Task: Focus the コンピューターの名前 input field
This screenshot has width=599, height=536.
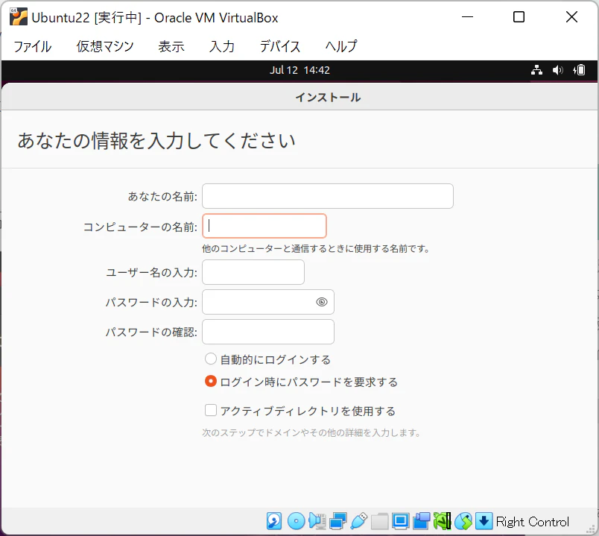Action: click(x=264, y=226)
